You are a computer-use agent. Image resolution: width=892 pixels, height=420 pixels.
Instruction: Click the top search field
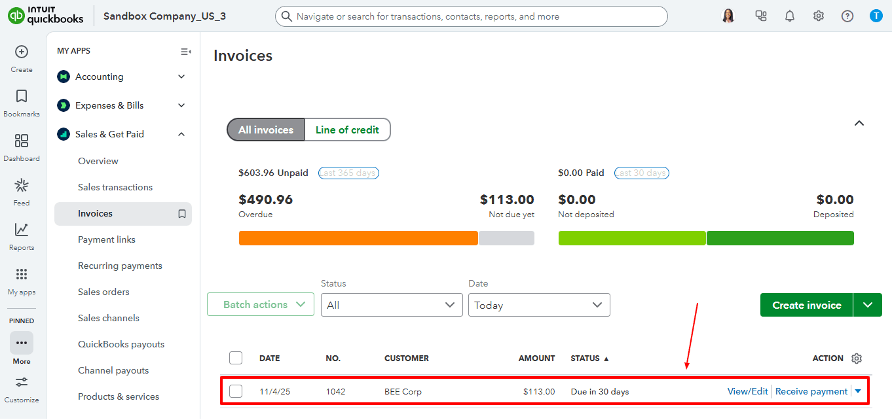471,16
